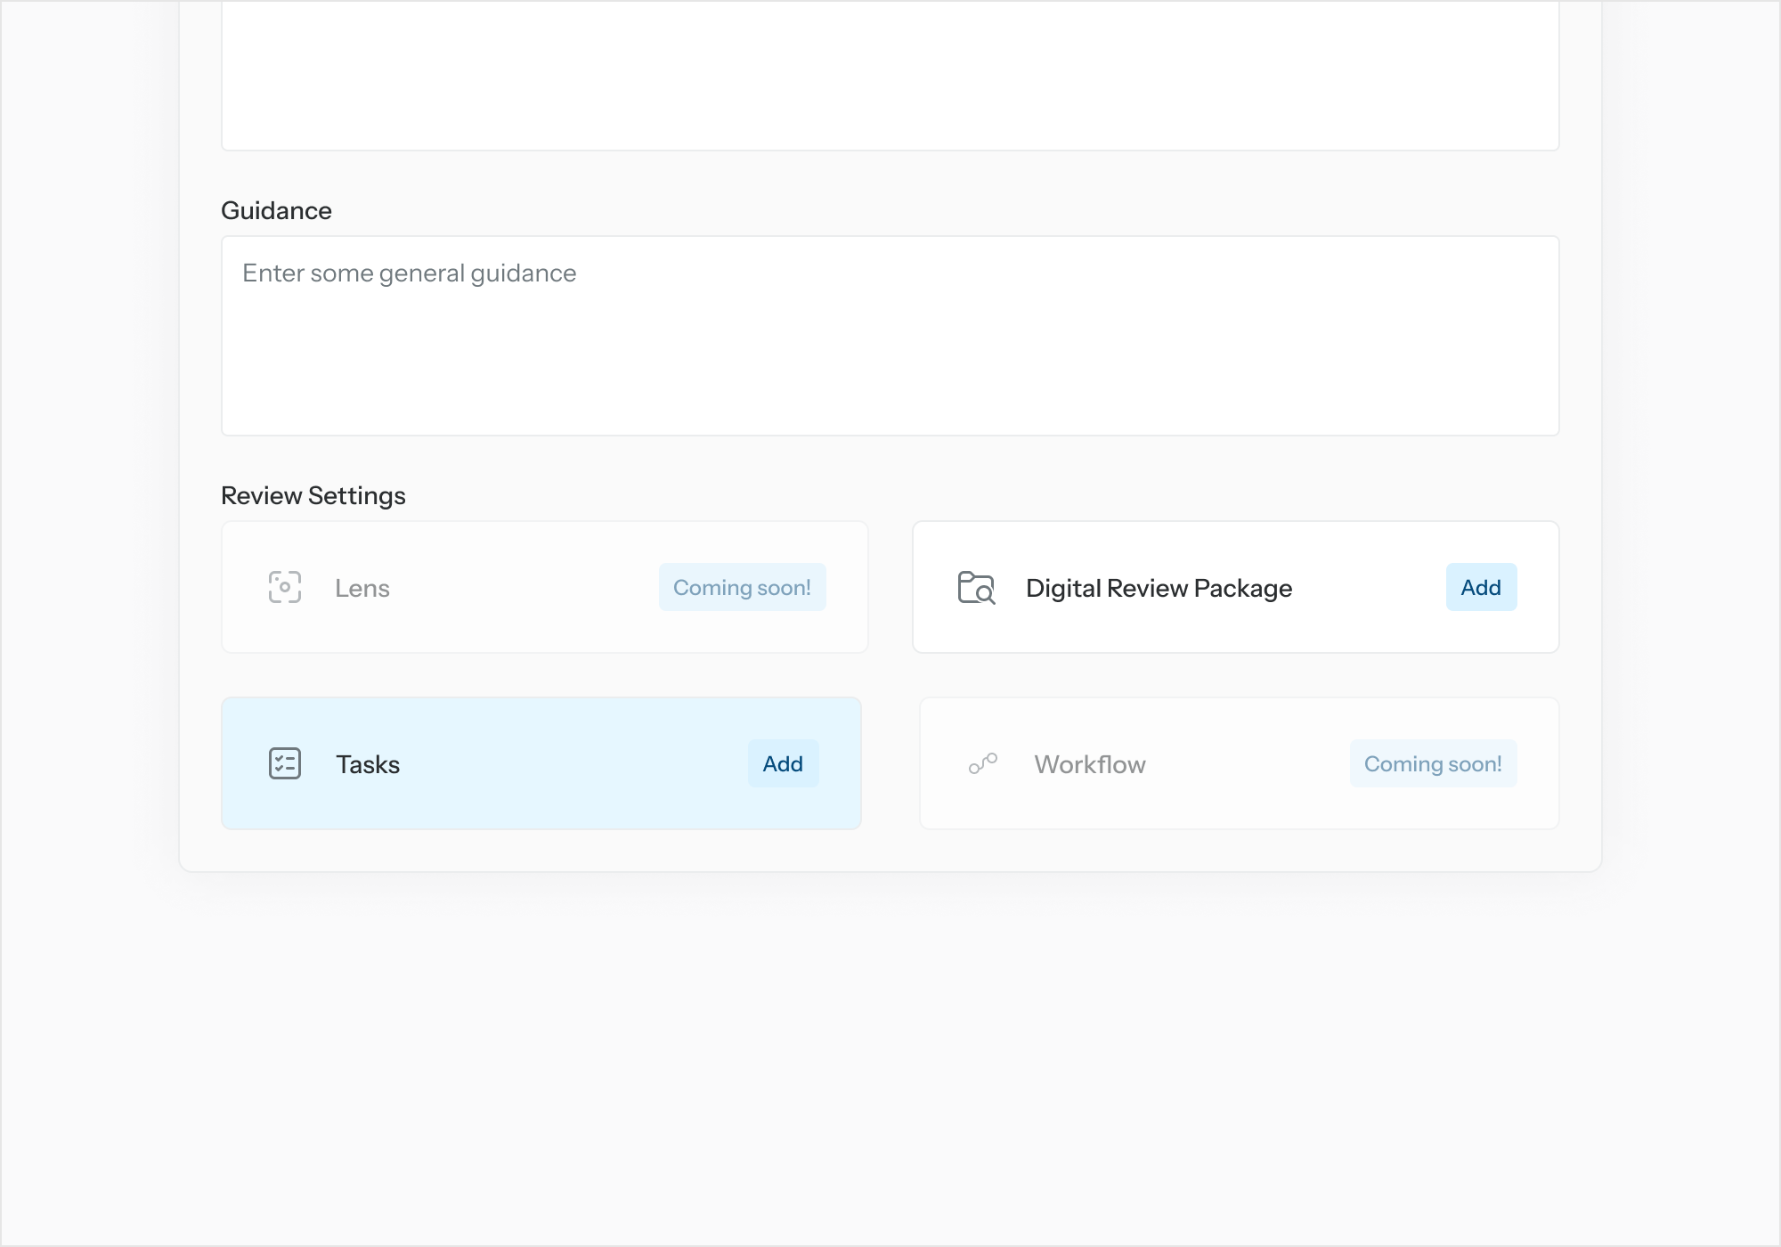Click the Lens label text

[x=362, y=588]
